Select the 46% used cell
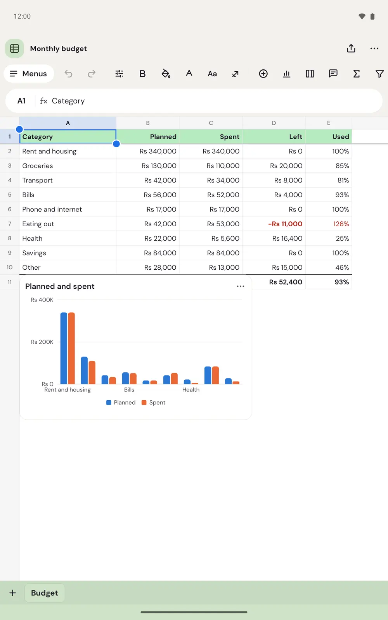The image size is (388, 620). [329, 267]
